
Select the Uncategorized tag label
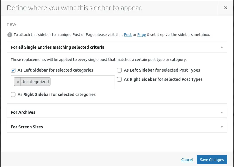[35, 82]
